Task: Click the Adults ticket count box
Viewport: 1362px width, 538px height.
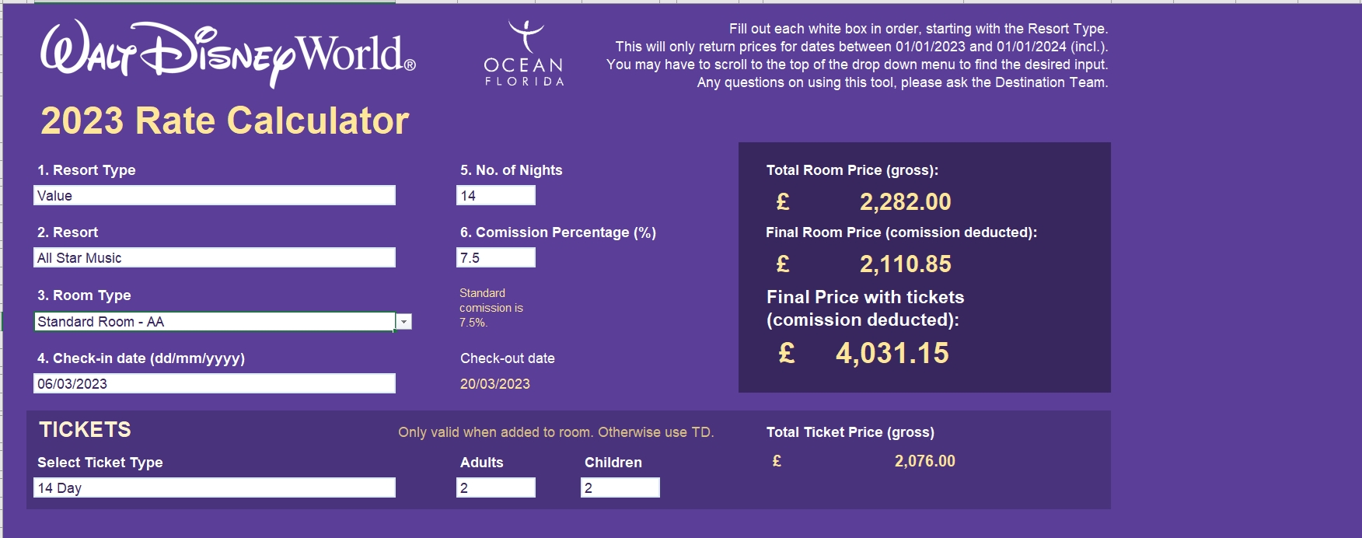Action: pos(495,488)
